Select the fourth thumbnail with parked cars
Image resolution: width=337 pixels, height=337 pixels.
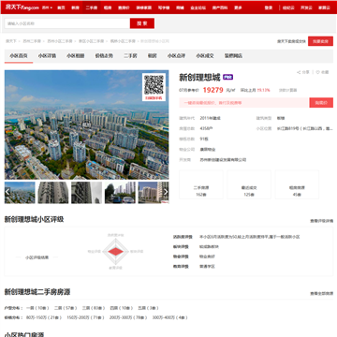pyautogui.click(x=120, y=193)
